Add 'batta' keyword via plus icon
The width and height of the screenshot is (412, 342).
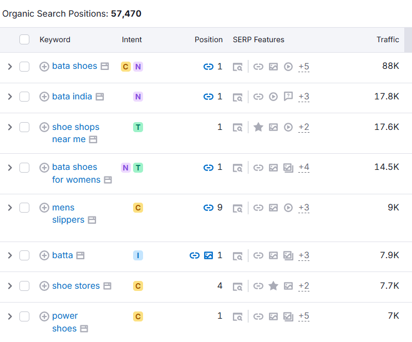(44, 255)
